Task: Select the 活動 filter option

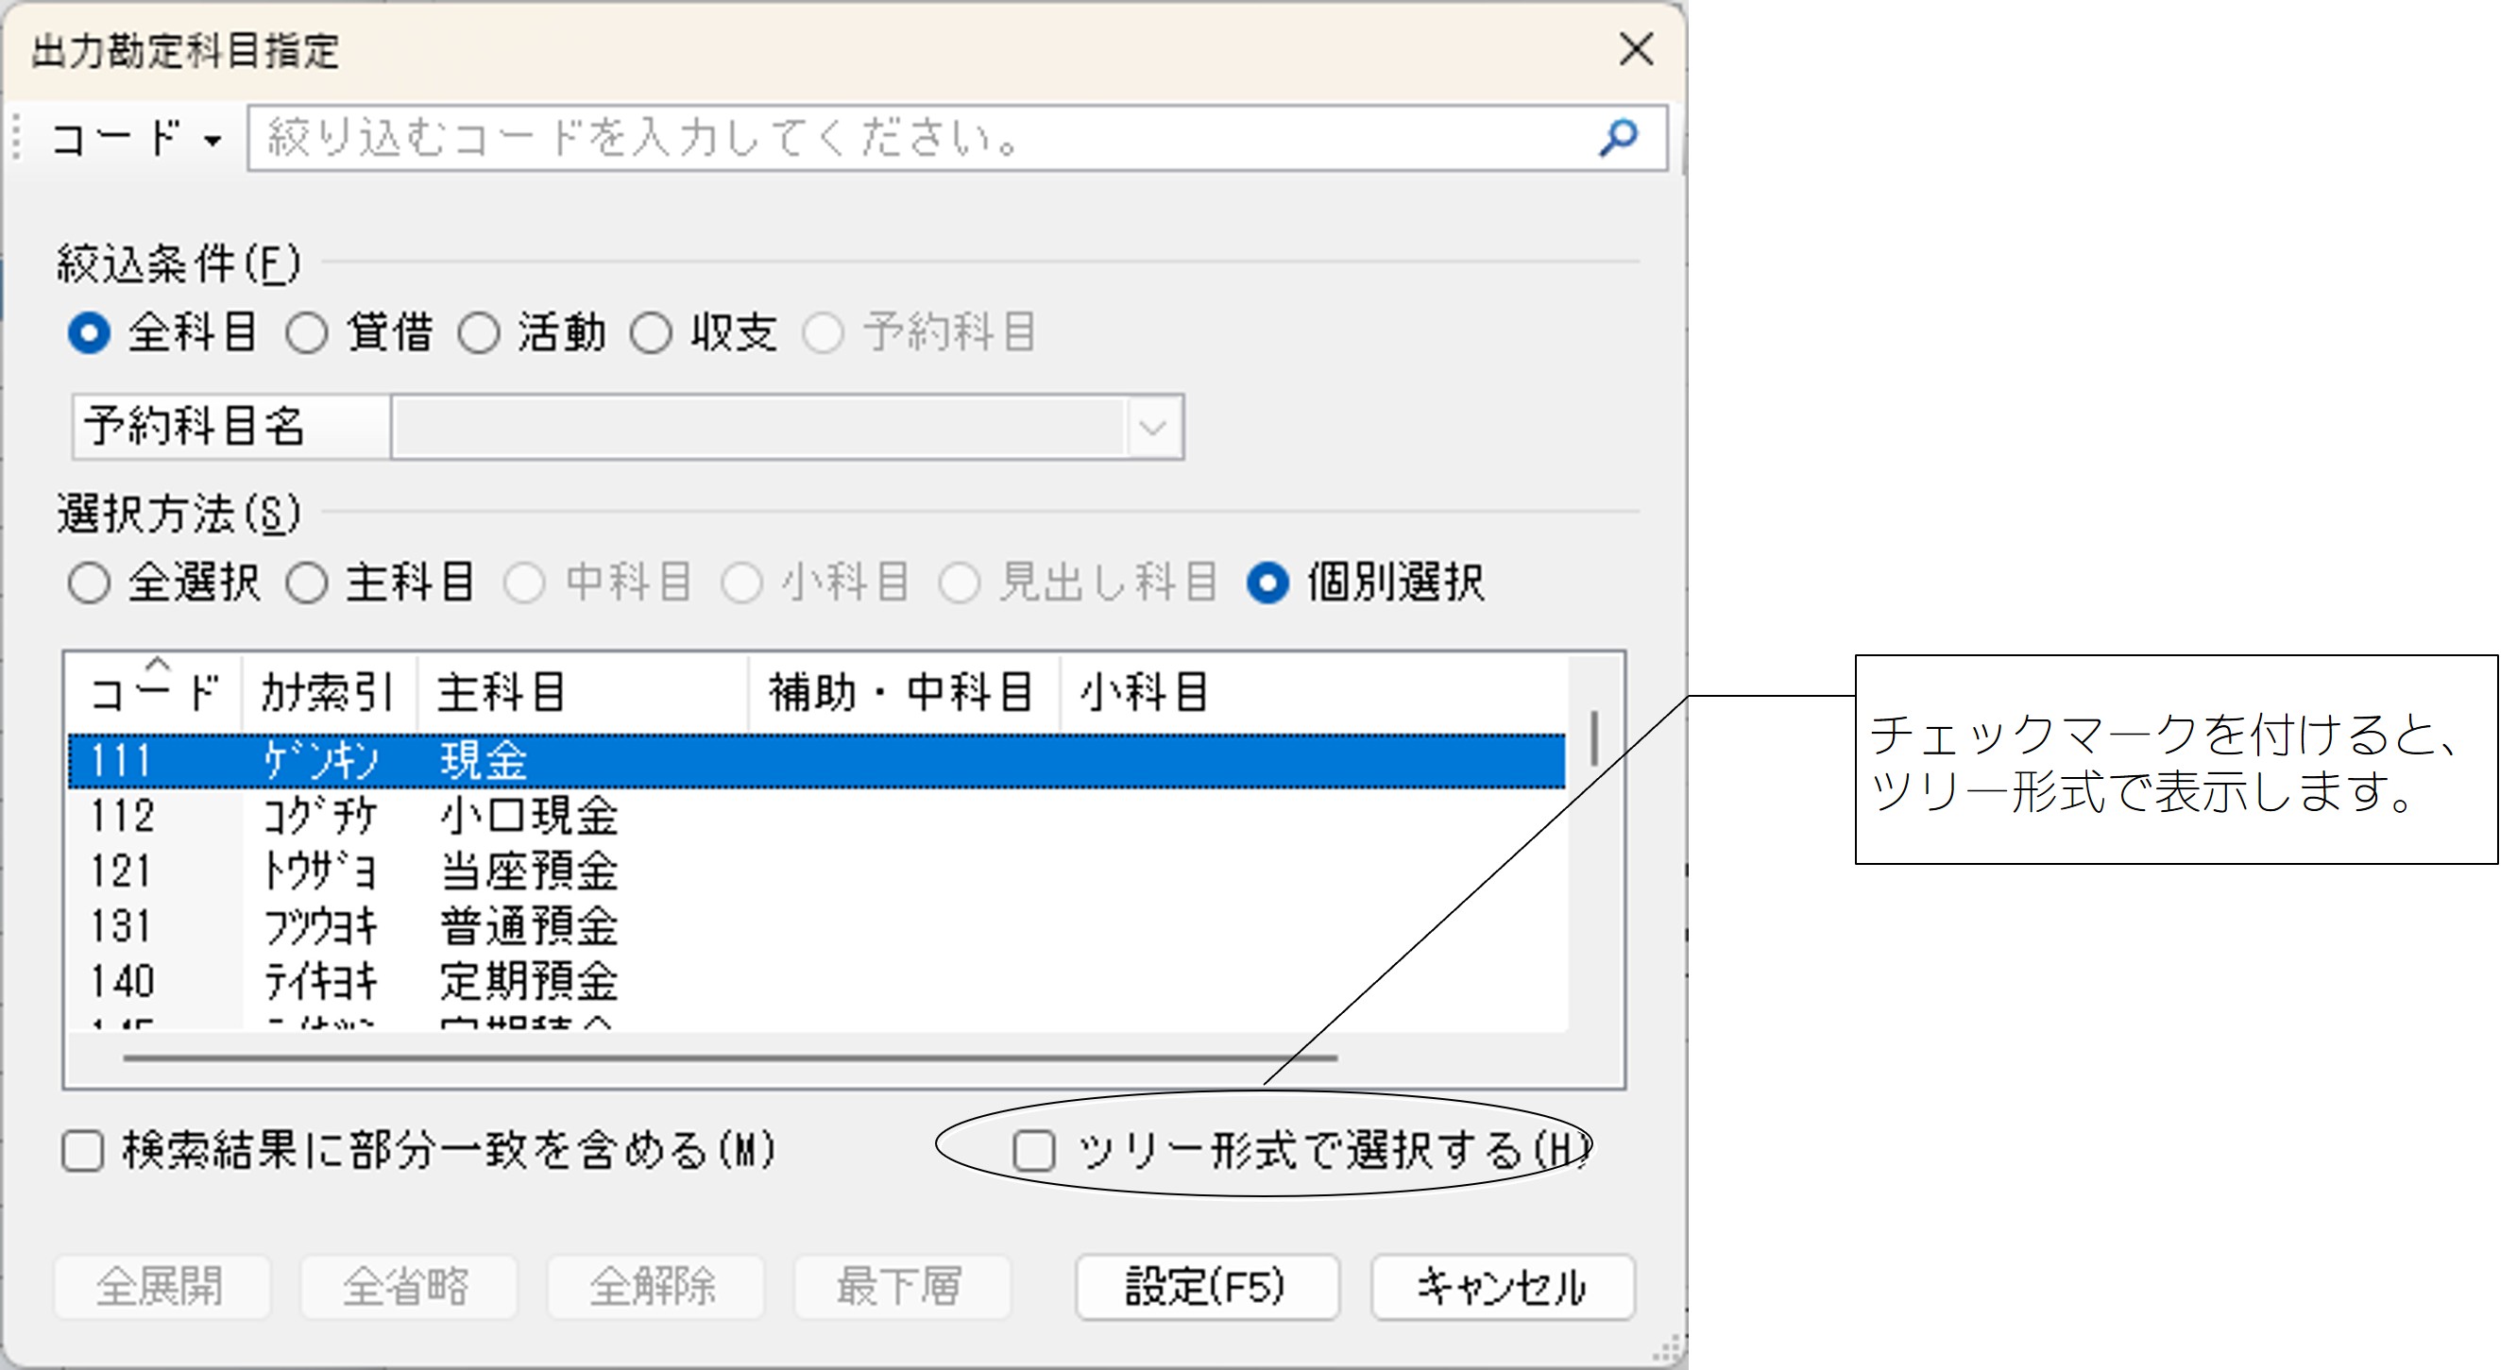Action: 480,333
